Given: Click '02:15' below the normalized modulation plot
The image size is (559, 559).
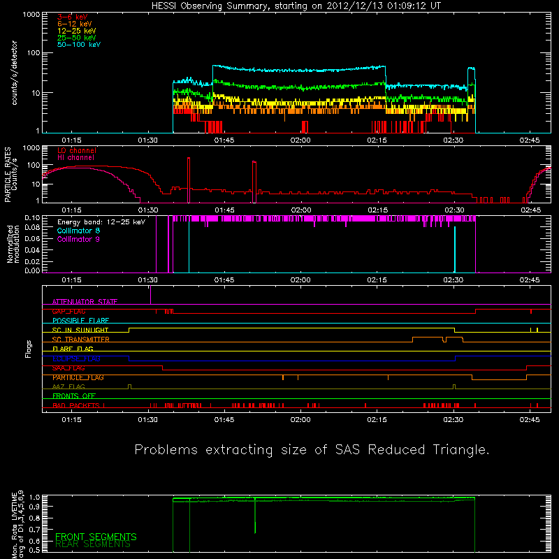Looking at the screenshot, I should pos(377,280).
